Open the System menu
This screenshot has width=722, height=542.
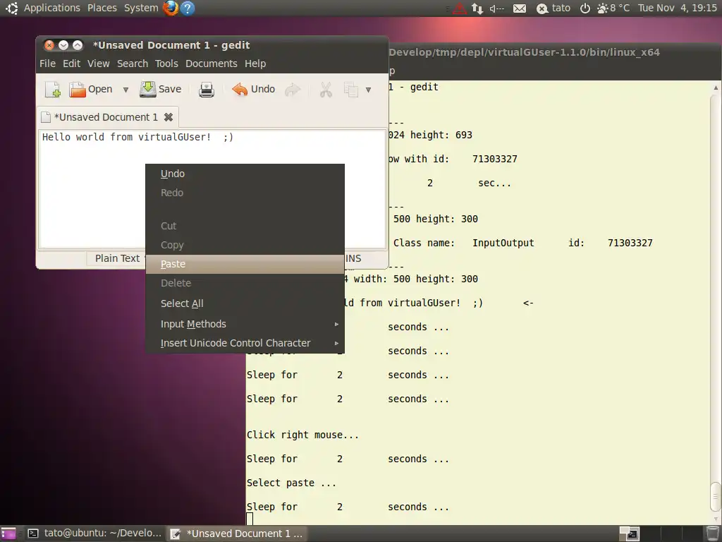[x=141, y=8]
